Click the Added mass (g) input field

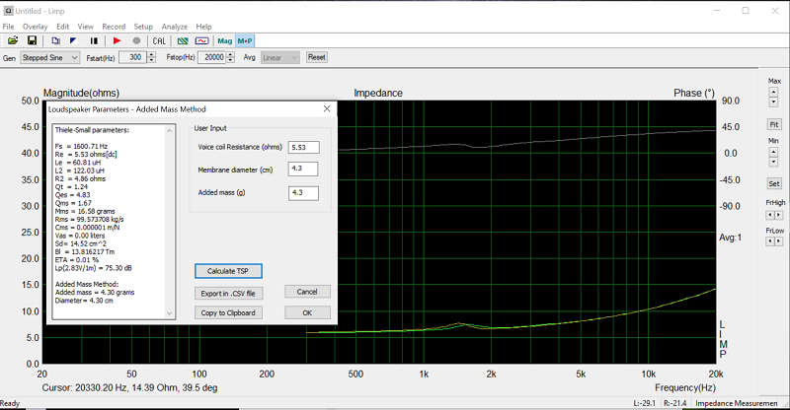(303, 193)
